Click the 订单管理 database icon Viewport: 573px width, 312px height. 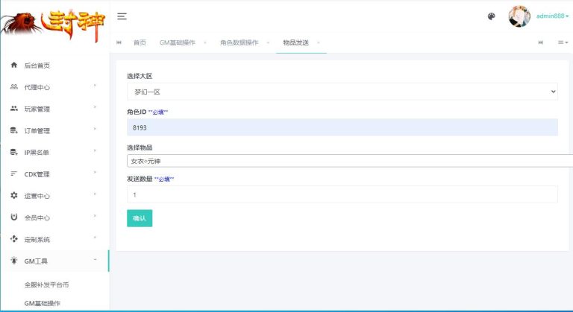pos(13,130)
